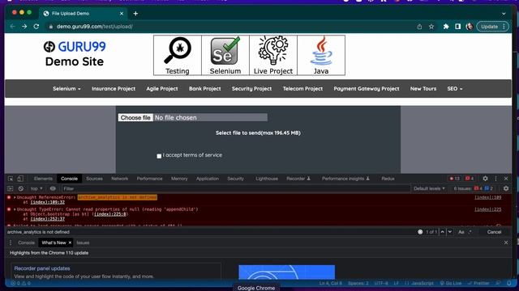This screenshot has width=519, height=291.
Task: Cancel the console search
Action: (494, 232)
